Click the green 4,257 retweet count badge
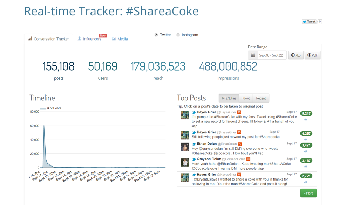This screenshot has width=359, height=205. coord(306,134)
